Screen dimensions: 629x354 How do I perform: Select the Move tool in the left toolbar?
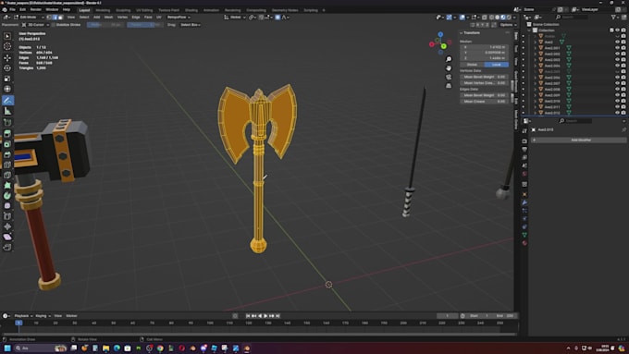pyautogui.click(x=7, y=57)
